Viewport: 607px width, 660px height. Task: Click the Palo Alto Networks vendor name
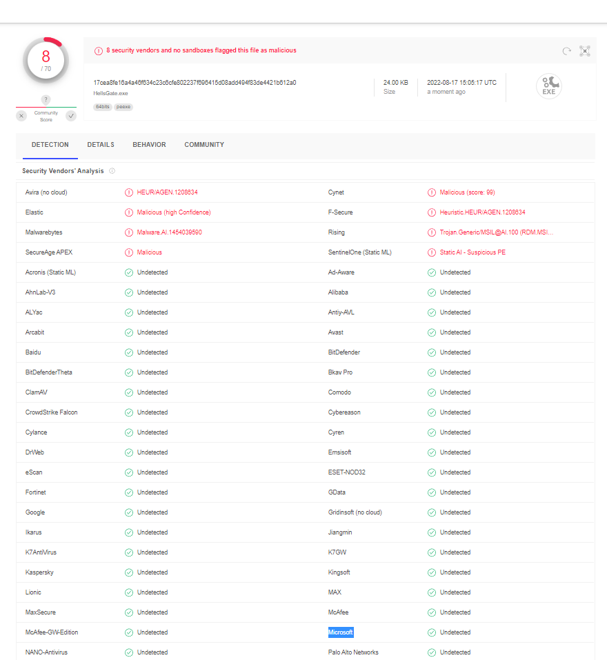[x=353, y=652]
